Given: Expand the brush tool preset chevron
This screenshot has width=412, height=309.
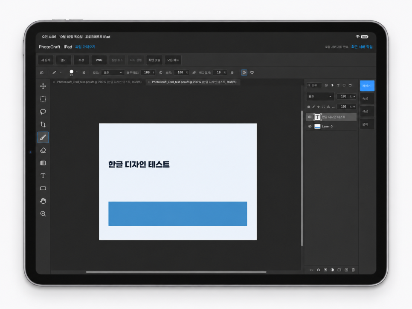Looking at the screenshot, I should [x=61, y=72].
